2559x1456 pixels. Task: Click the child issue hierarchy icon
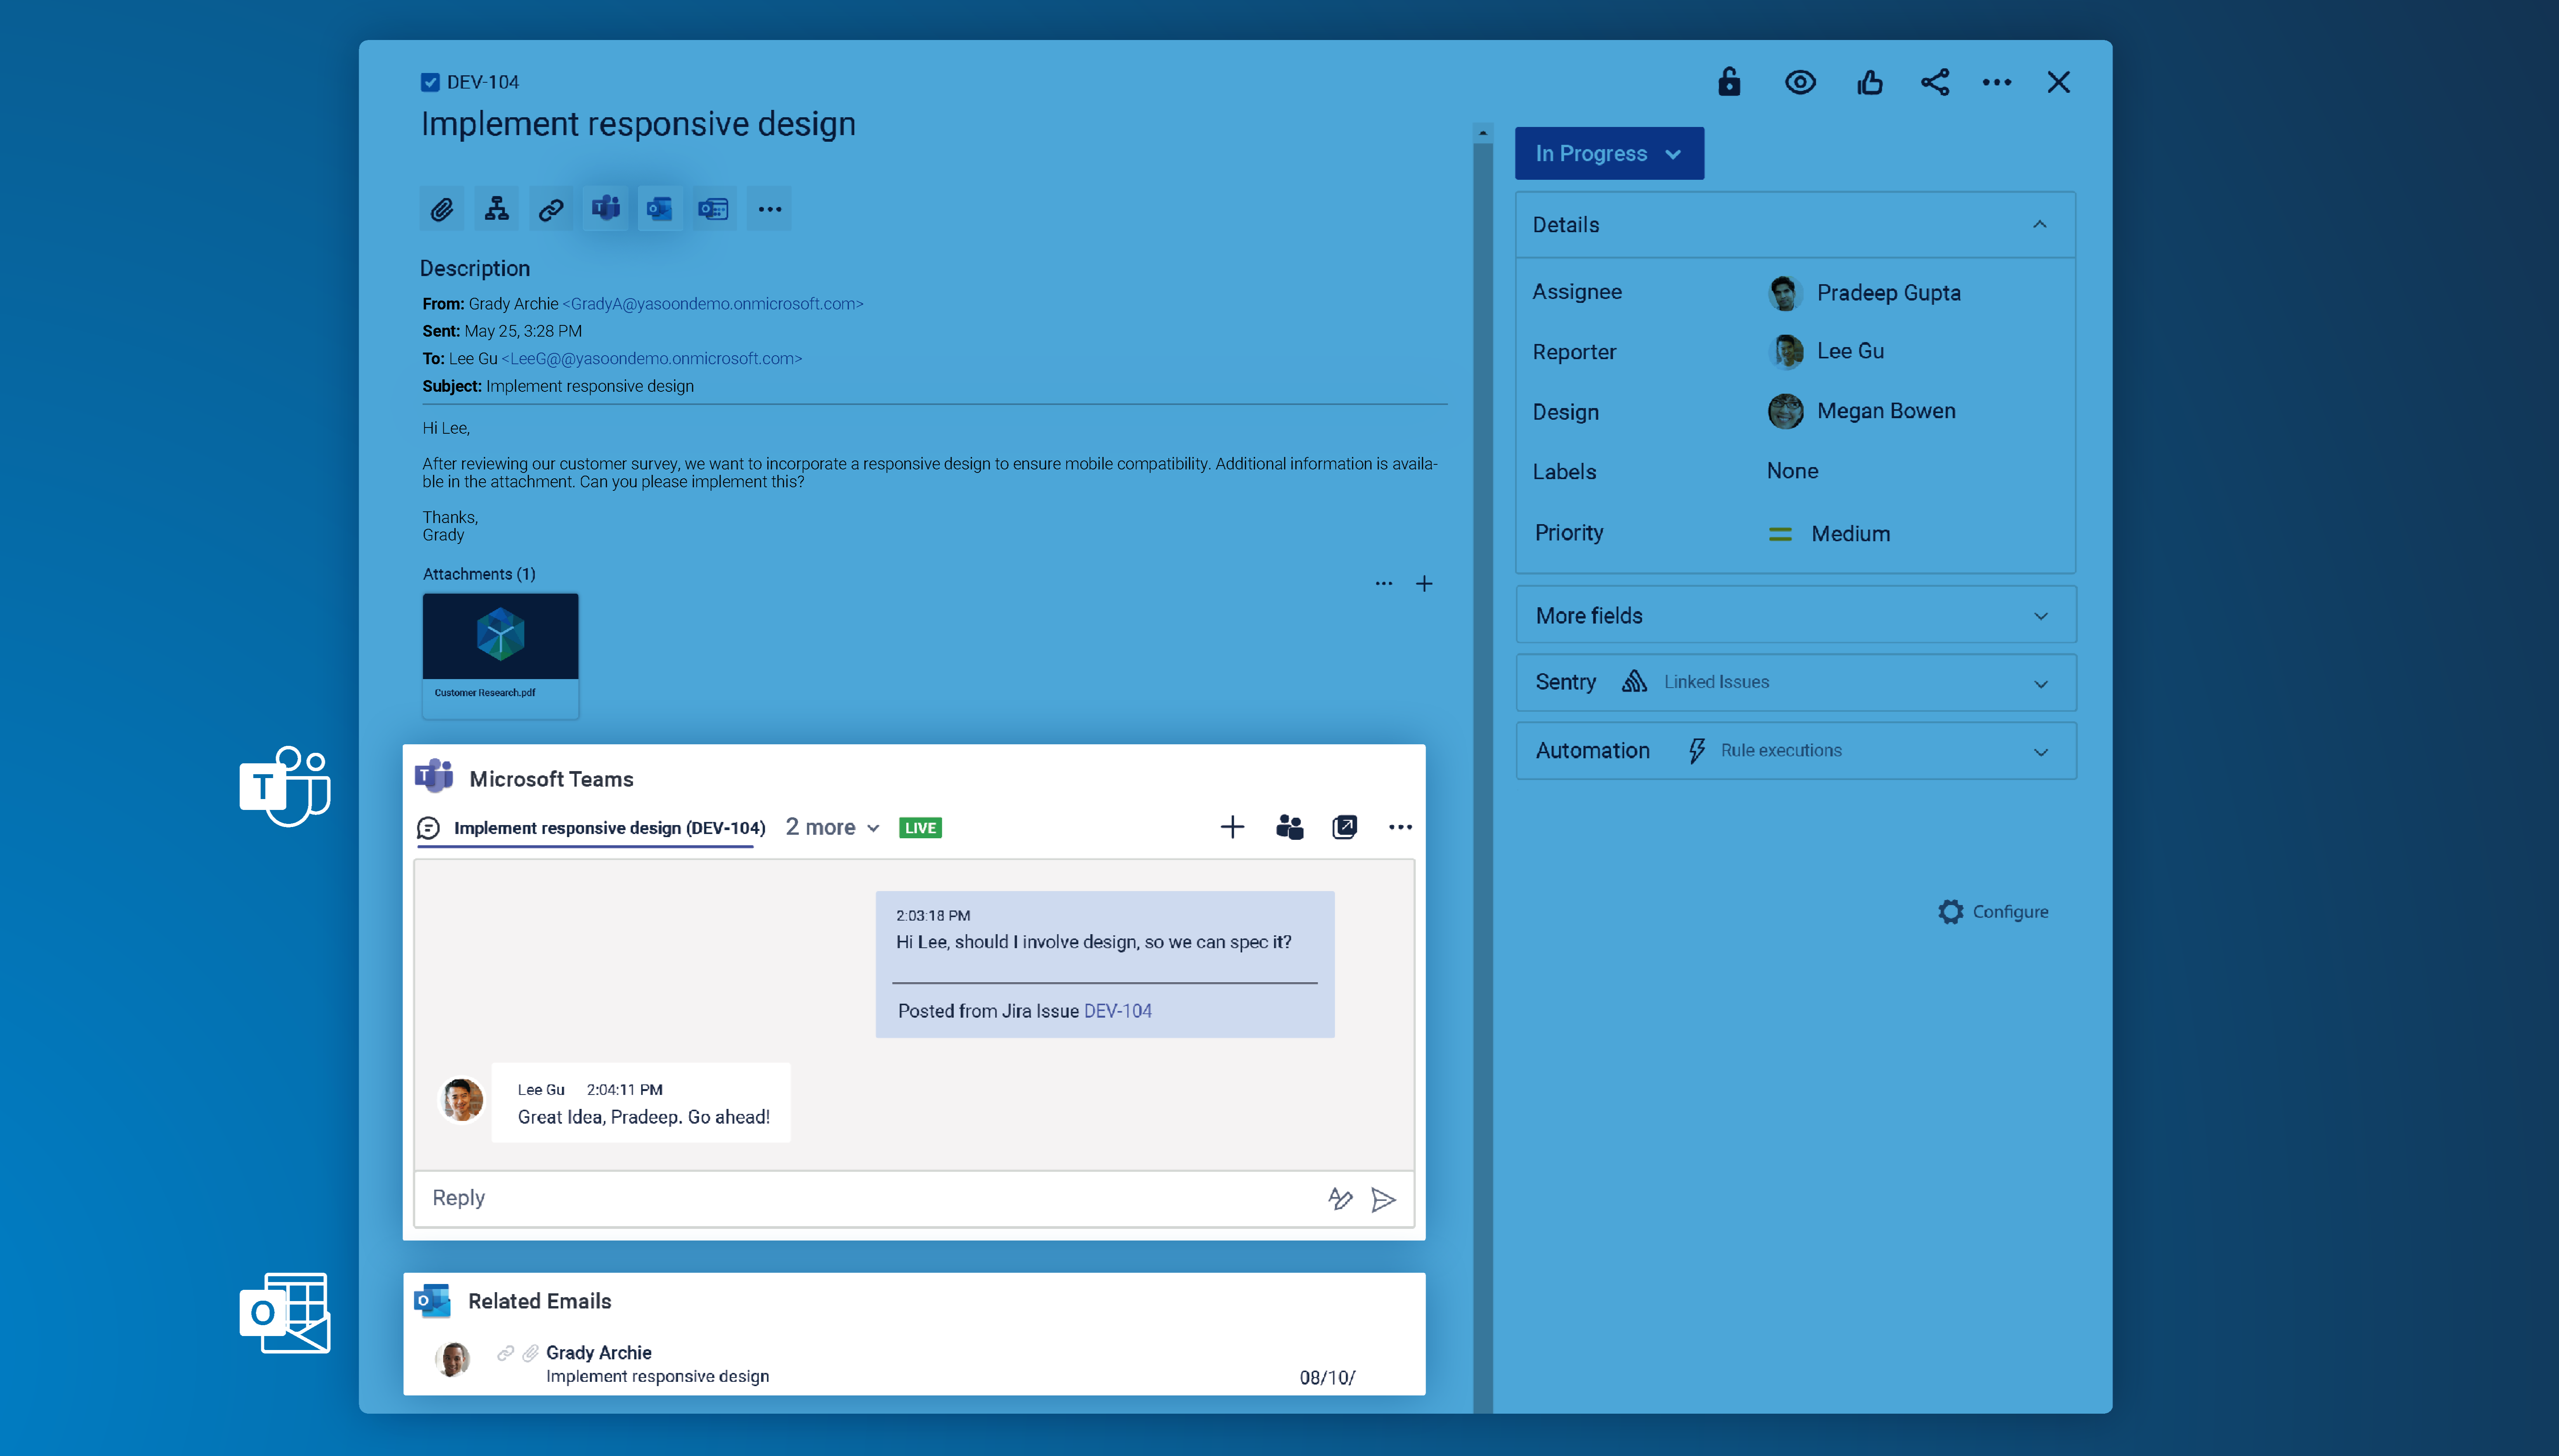[496, 209]
